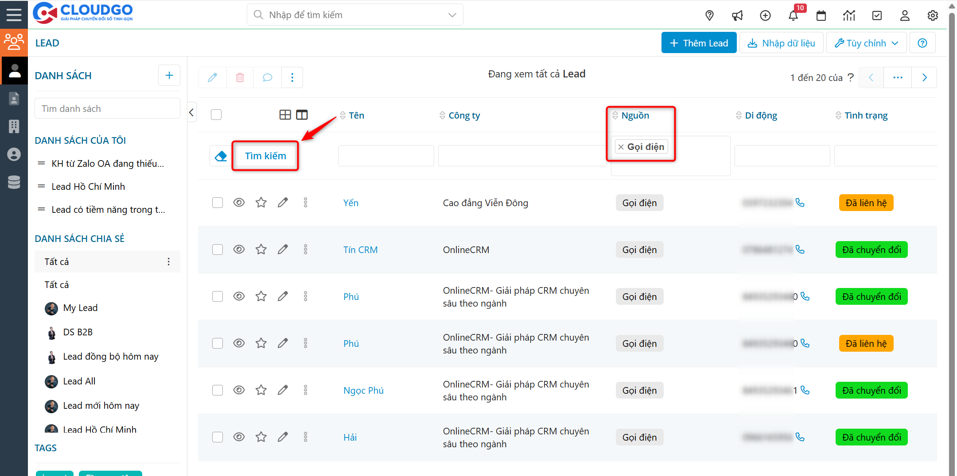Click the red trash delete icon
The height and width of the screenshot is (476, 957).
click(240, 78)
